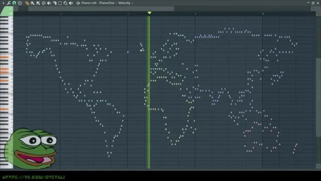Screen dimensions: 321x181
Task: Select the Slice tool
Action: click(55, 3)
